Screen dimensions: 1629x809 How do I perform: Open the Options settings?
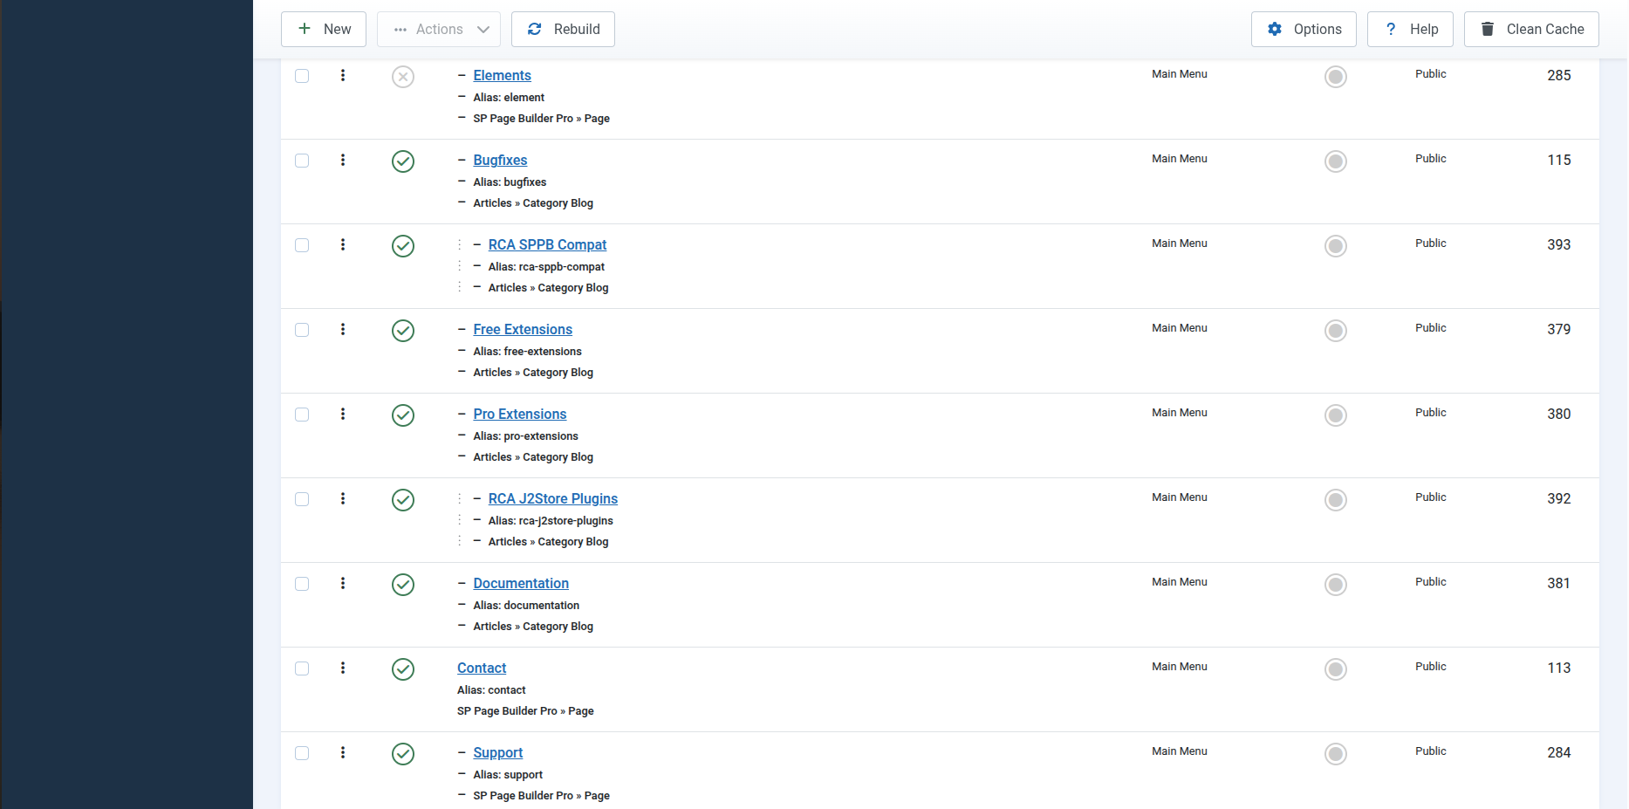pos(1304,29)
